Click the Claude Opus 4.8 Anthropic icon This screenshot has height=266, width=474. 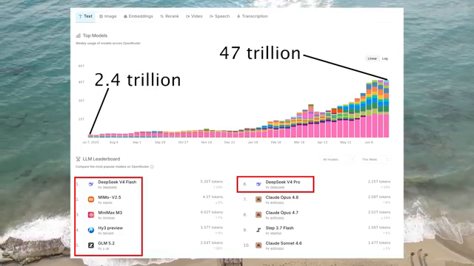pos(258,199)
